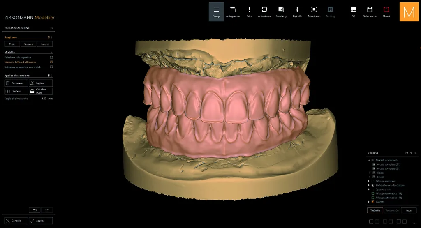Open the Antagonista tool in top toolbar

point(233,12)
